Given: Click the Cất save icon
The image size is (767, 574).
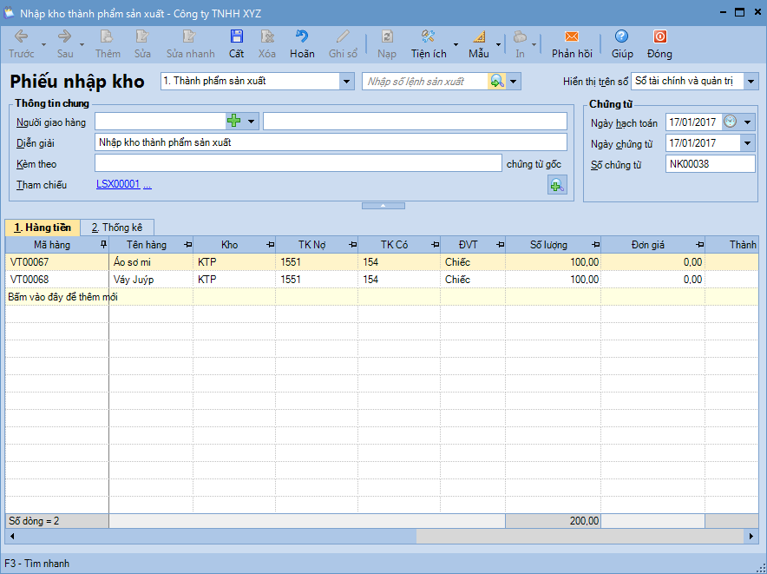Looking at the screenshot, I should point(236,37).
